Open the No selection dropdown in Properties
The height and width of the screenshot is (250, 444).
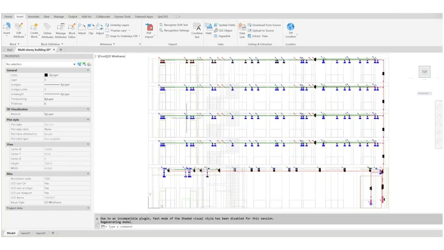[x=74, y=64]
